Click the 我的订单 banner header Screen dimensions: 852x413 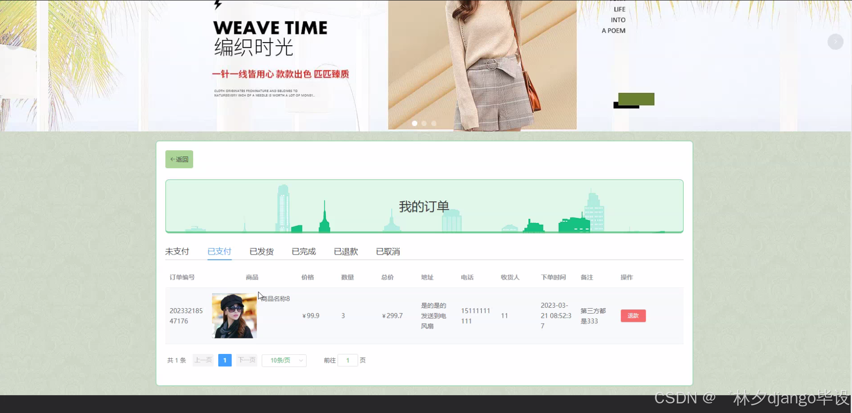click(423, 206)
